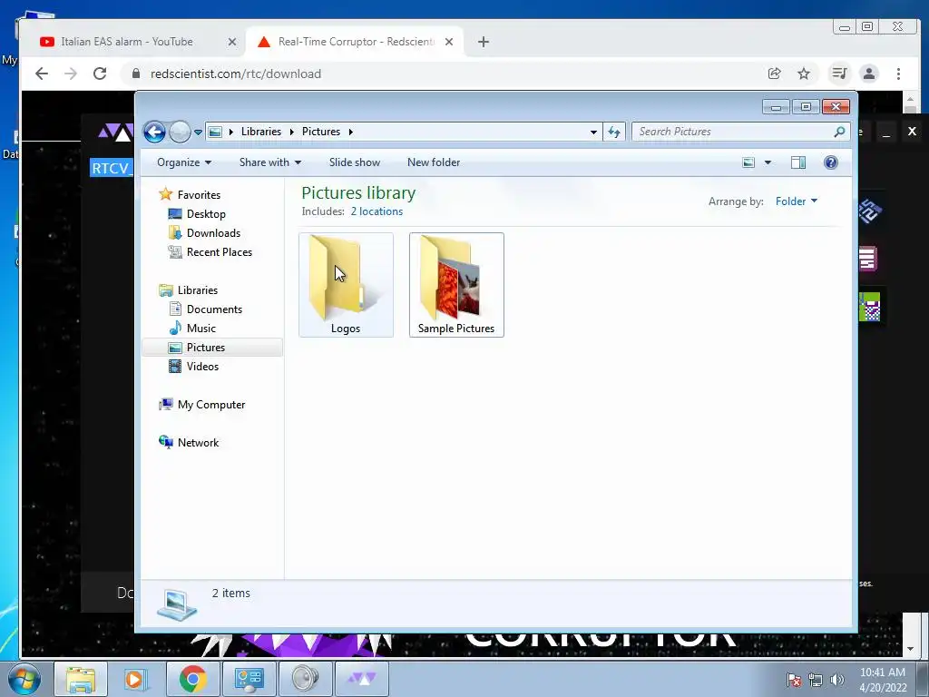Select Favorites in navigation pane
Image resolution: width=929 pixels, height=697 pixels.
pyautogui.click(x=199, y=195)
